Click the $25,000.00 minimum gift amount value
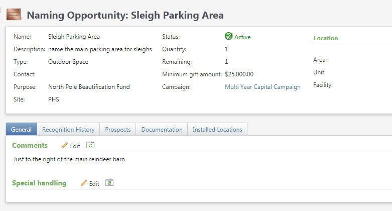Viewport: 392px width, 211px height. (x=239, y=74)
